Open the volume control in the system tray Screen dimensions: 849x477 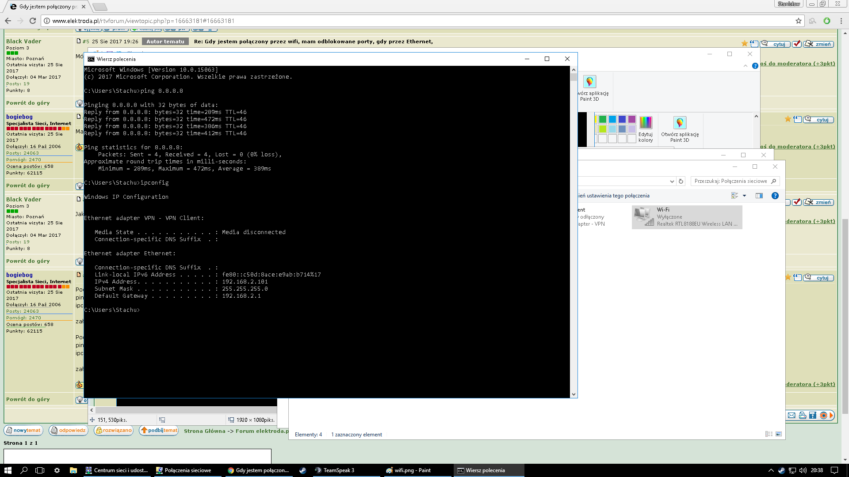tap(803, 470)
